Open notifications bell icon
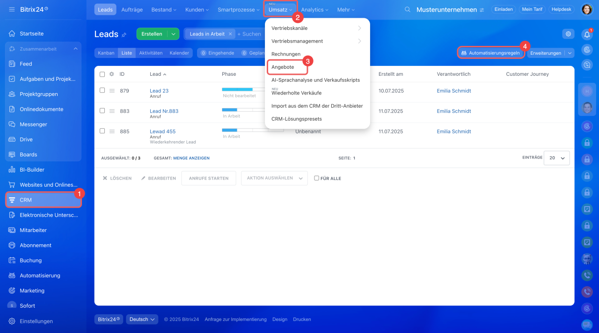 (587, 34)
